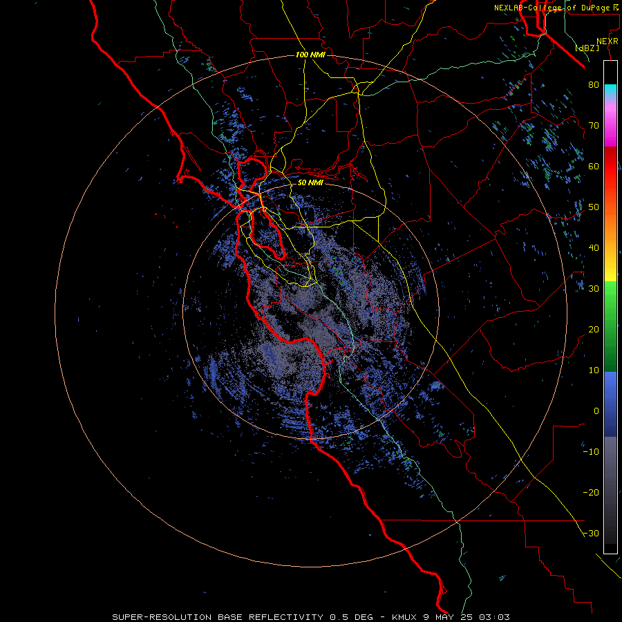This screenshot has height=622, width=622.
Task: Click the -30 value on the dBZ scale
Action: click(591, 533)
